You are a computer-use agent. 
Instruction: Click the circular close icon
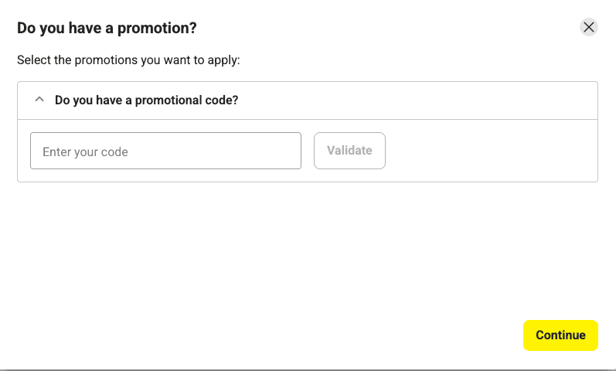[588, 27]
